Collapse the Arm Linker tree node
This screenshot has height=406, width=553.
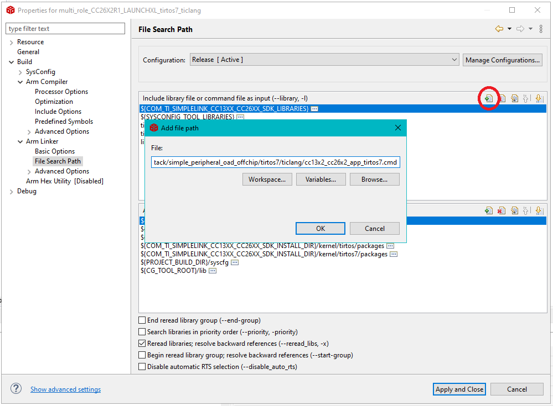[20, 141]
